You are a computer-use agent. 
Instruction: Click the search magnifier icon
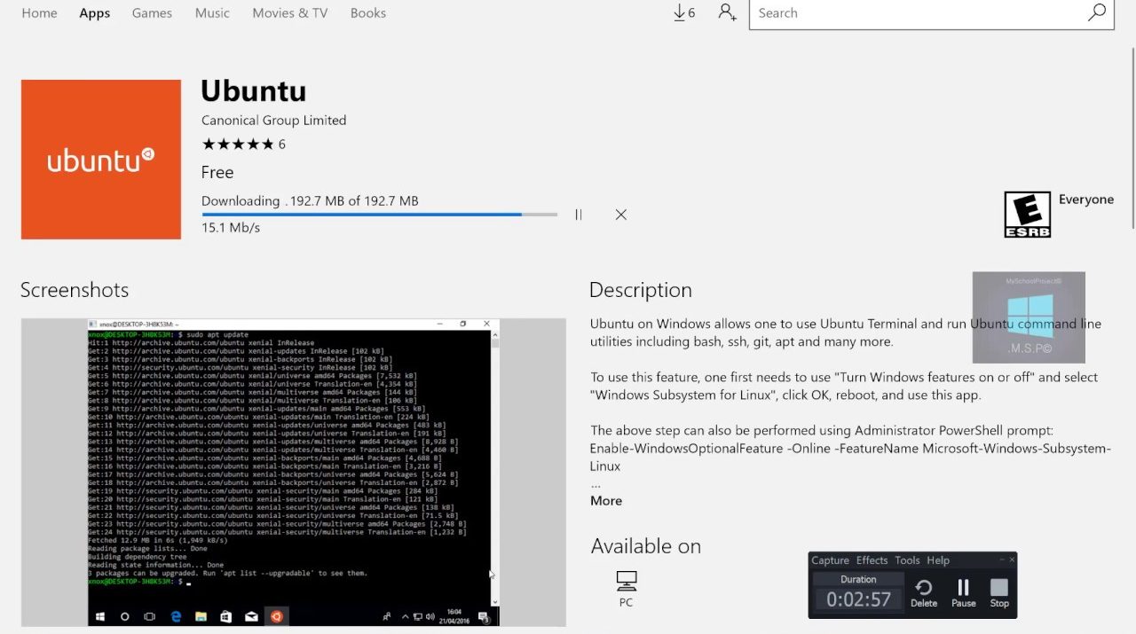(1097, 13)
